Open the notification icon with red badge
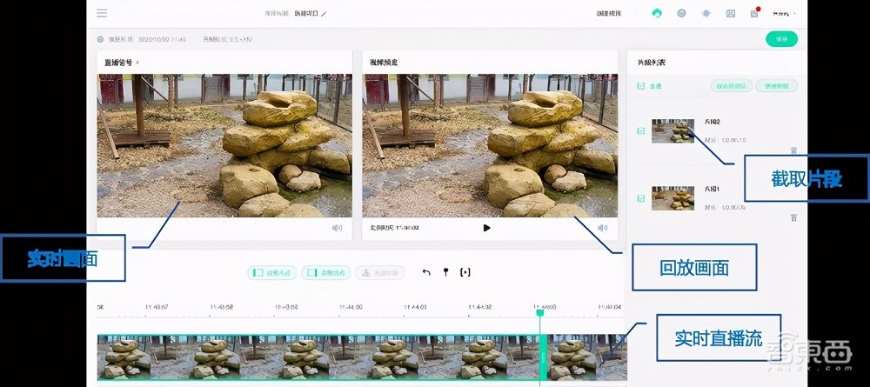The image size is (870, 387). pyautogui.click(x=754, y=14)
